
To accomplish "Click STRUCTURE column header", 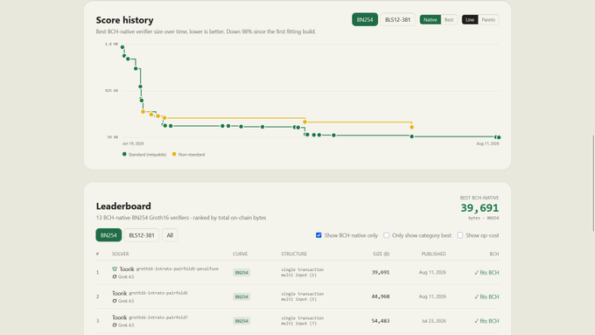I will point(294,254).
